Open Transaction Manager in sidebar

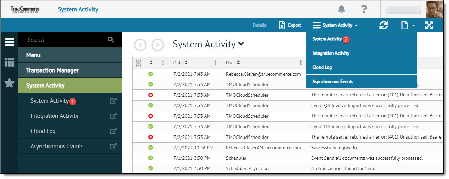(x=52, y=70)
